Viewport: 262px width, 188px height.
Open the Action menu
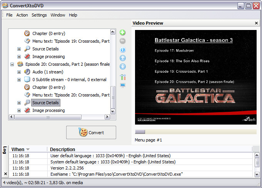coord(22,15)
